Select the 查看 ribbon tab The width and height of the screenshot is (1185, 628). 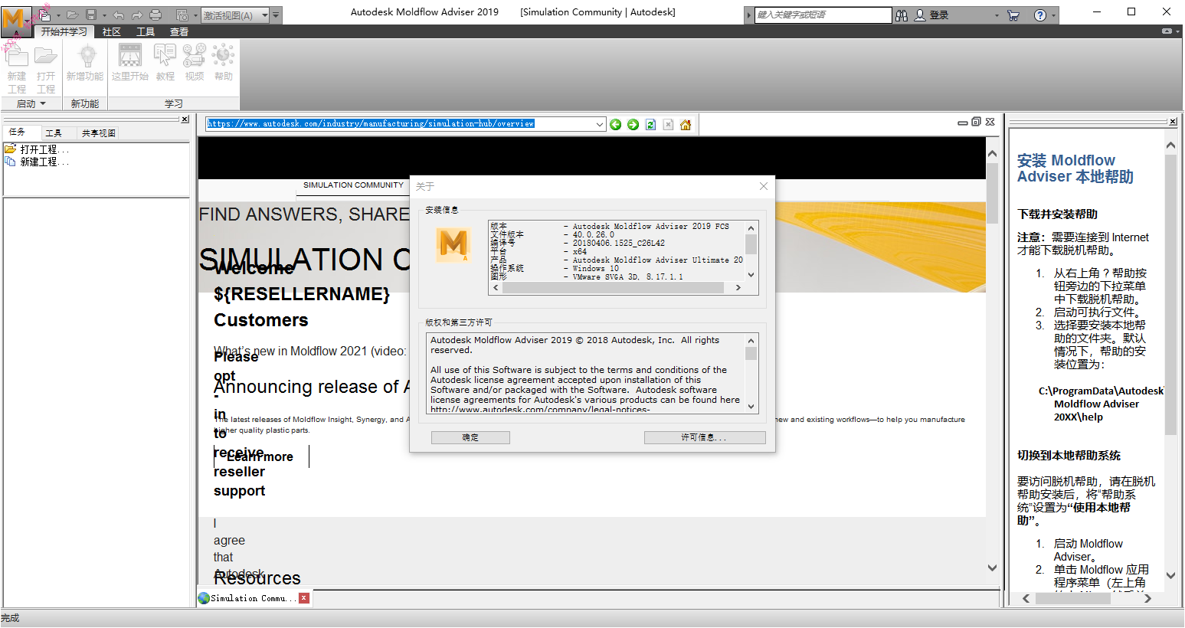pos(179,31)
